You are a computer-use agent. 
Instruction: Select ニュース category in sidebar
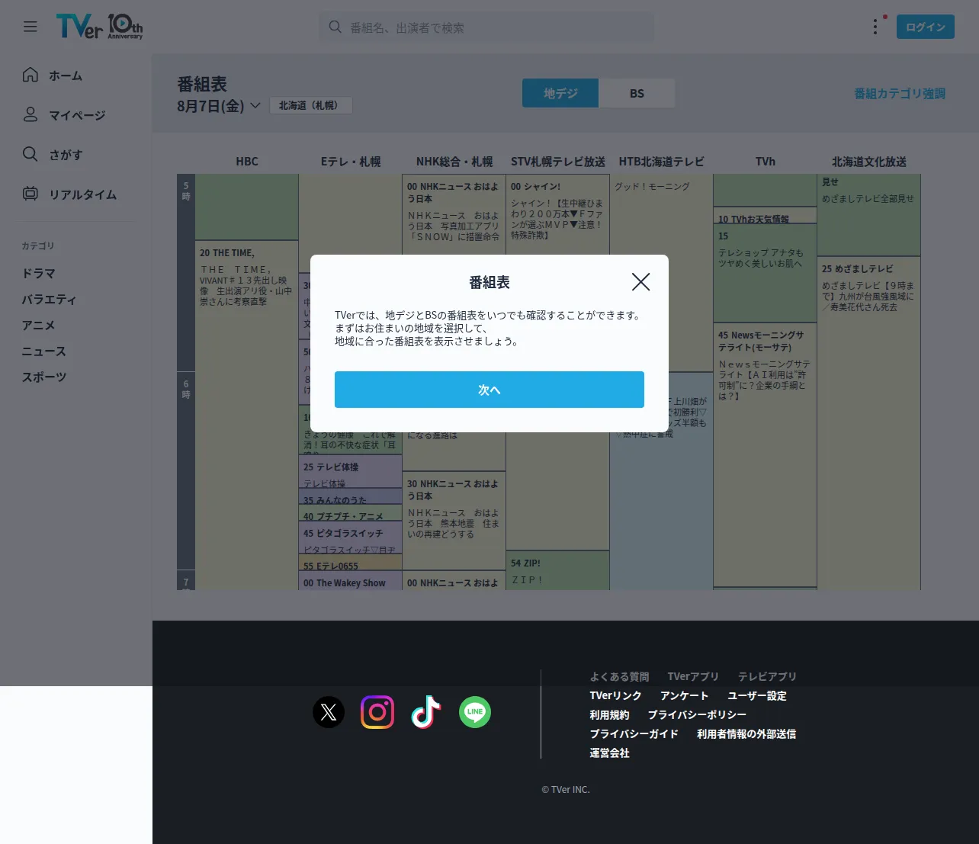click(44, 351)
